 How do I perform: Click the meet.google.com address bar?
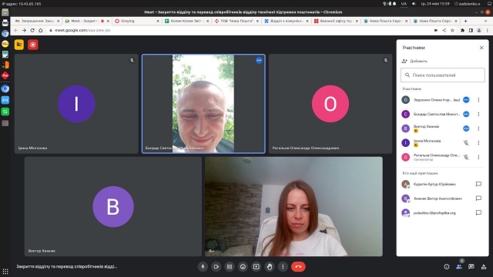point(239,31)
